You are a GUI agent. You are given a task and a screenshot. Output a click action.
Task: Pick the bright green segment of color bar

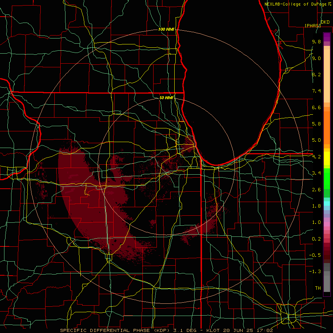[x=327, y=179]
